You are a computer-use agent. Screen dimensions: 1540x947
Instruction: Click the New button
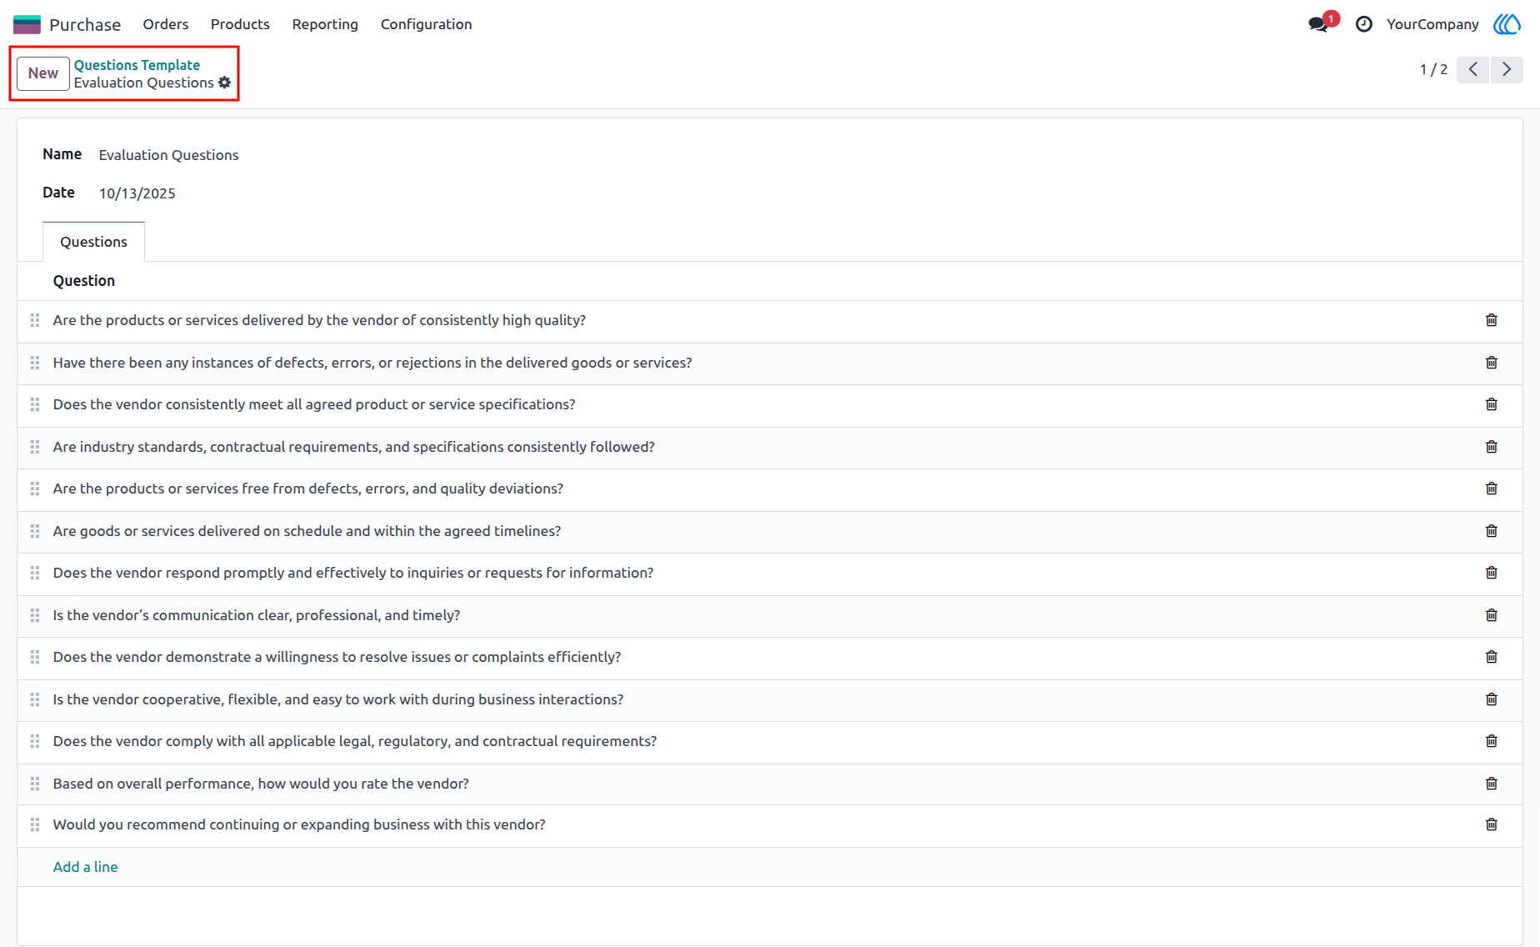(x=43, y=73)
